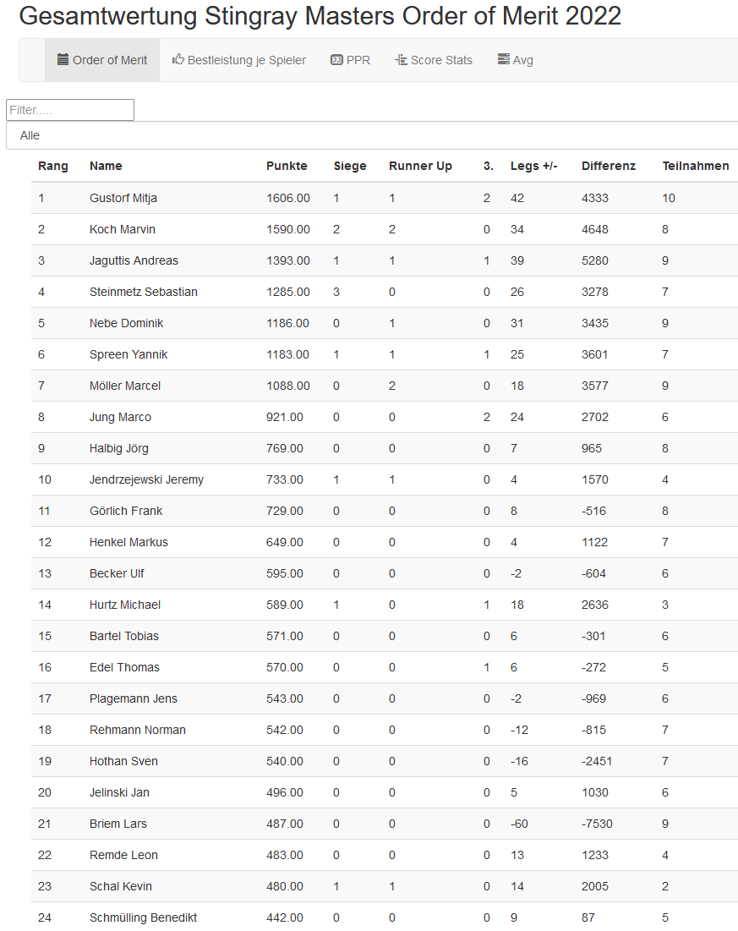Select the Jendrzejewski Jeremy row
The image size is (738, 931).
tap(146, 479)
